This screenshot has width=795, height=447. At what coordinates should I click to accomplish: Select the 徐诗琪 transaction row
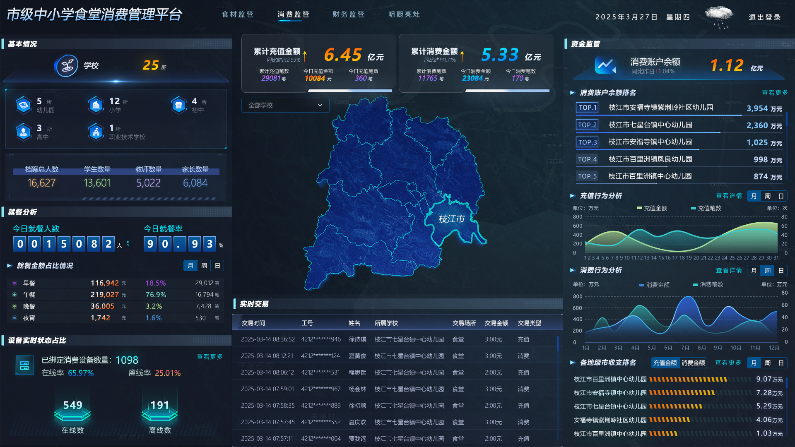click(x=397, y=339)
